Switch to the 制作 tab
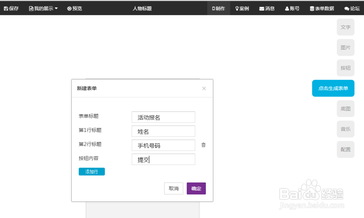 [218, 8]
